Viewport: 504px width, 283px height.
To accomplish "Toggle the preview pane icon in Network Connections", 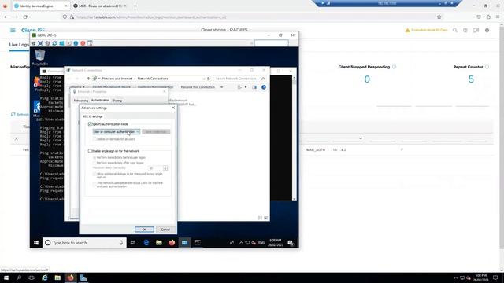I will 254,87.
